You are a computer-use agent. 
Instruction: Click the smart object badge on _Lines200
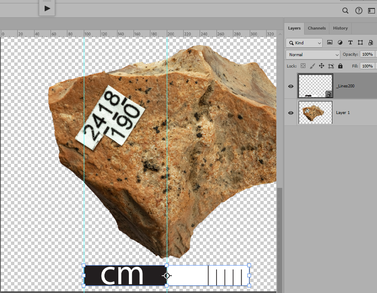[329, 94]
